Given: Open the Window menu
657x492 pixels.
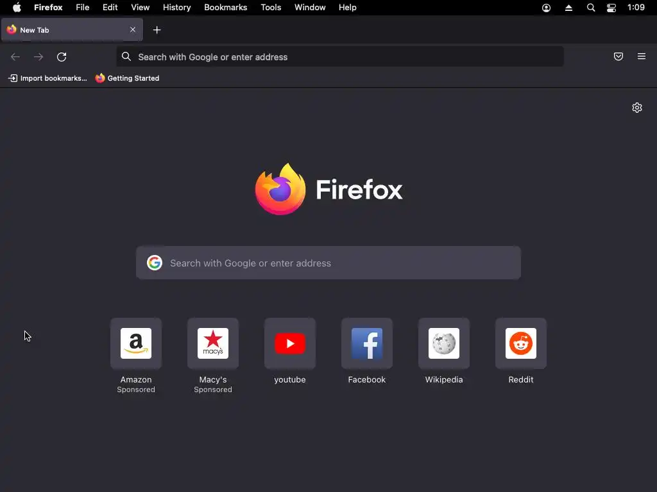Looking at the screenshot, I should point(310,8).
